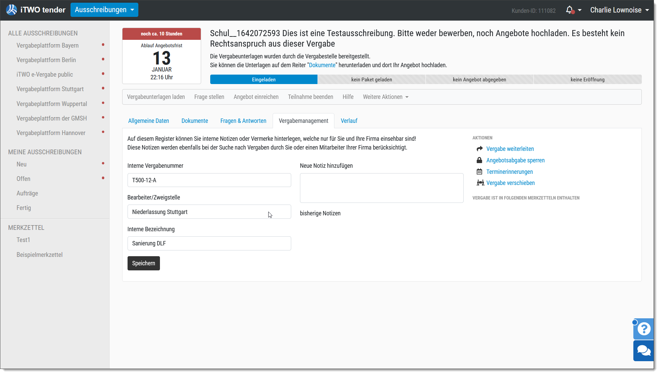Expand the Ausschreibungen dropdown
The height and width of the screenshot is (374, 659).
pos(104,10)
